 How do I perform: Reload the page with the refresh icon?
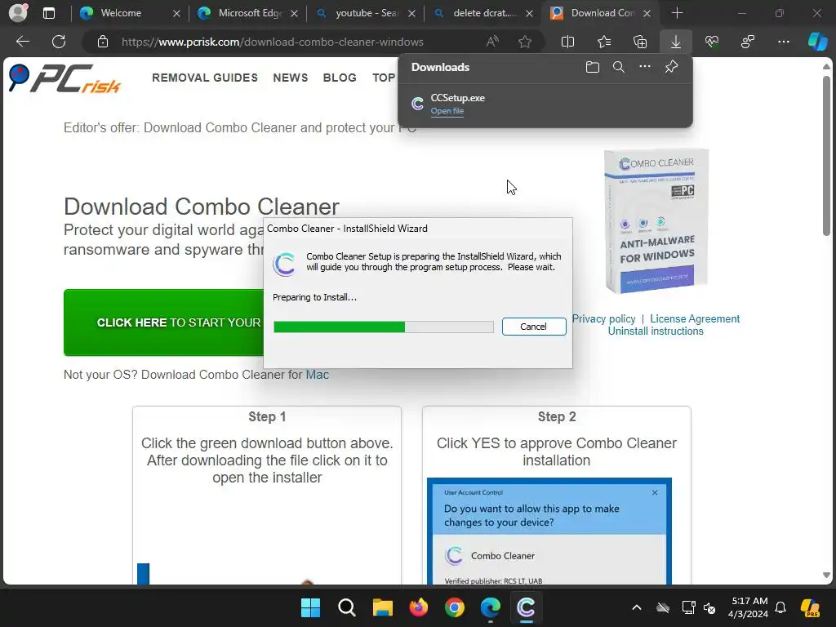click(x=59, y=42)
